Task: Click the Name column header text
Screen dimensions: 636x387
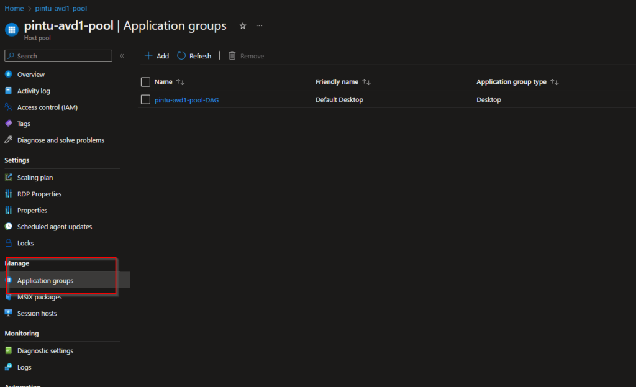Action: coord(163,82)
